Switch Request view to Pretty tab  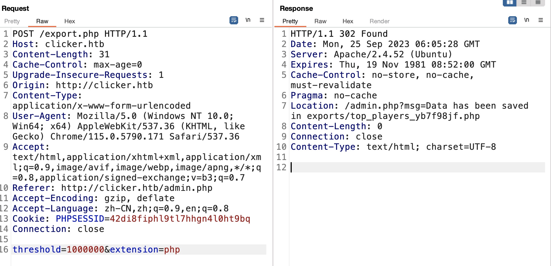pyautogui.click(x=12, y=21)
